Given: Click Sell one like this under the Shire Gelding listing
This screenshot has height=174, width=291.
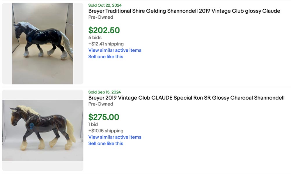Looking at the screenshot, I should [106, 57].
